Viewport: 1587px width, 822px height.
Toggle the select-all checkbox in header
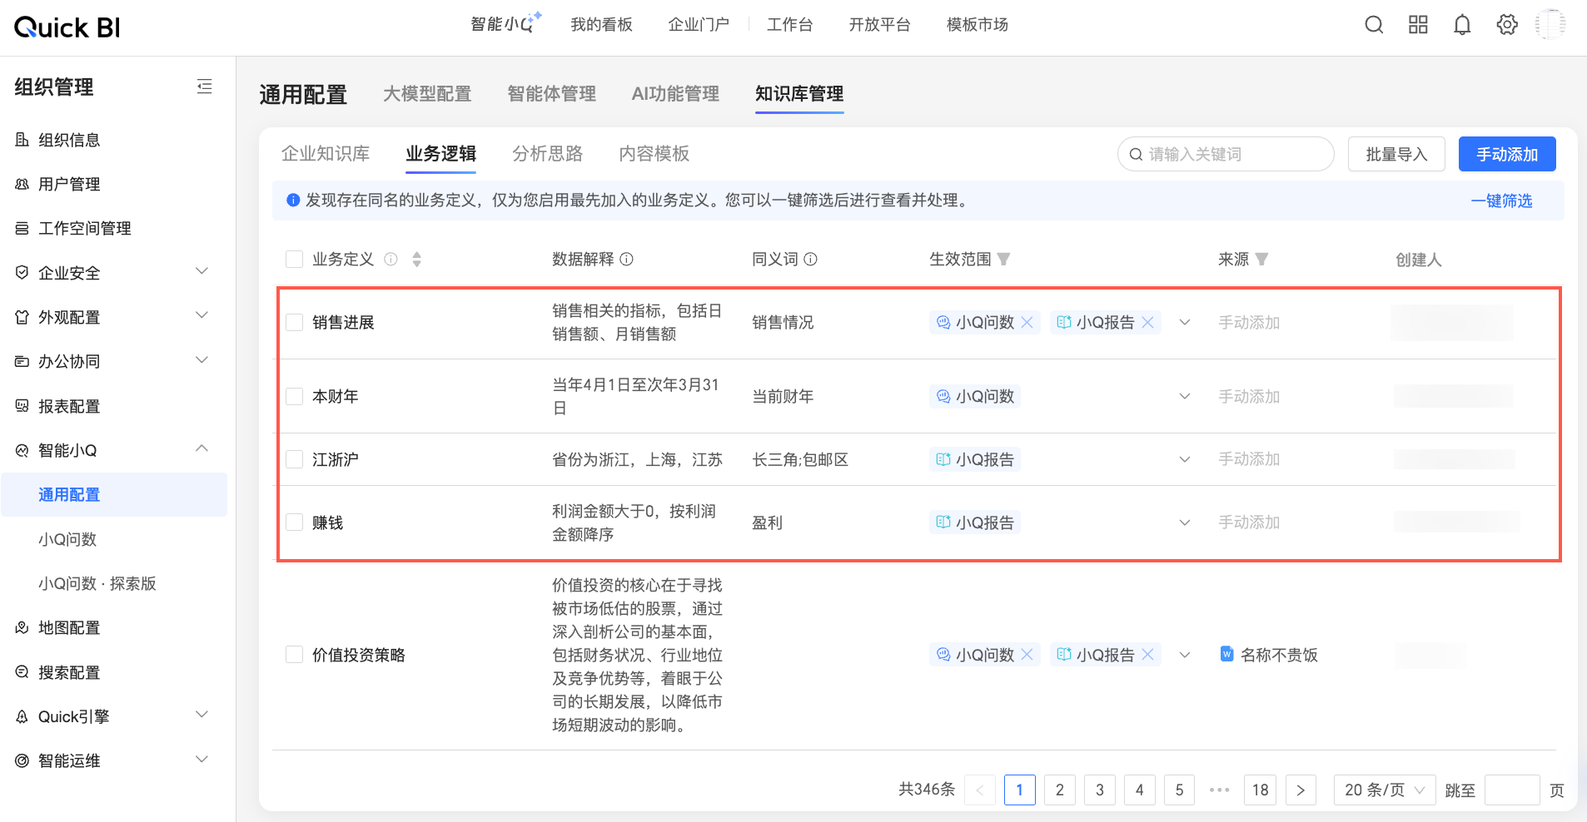click(294, 259)
